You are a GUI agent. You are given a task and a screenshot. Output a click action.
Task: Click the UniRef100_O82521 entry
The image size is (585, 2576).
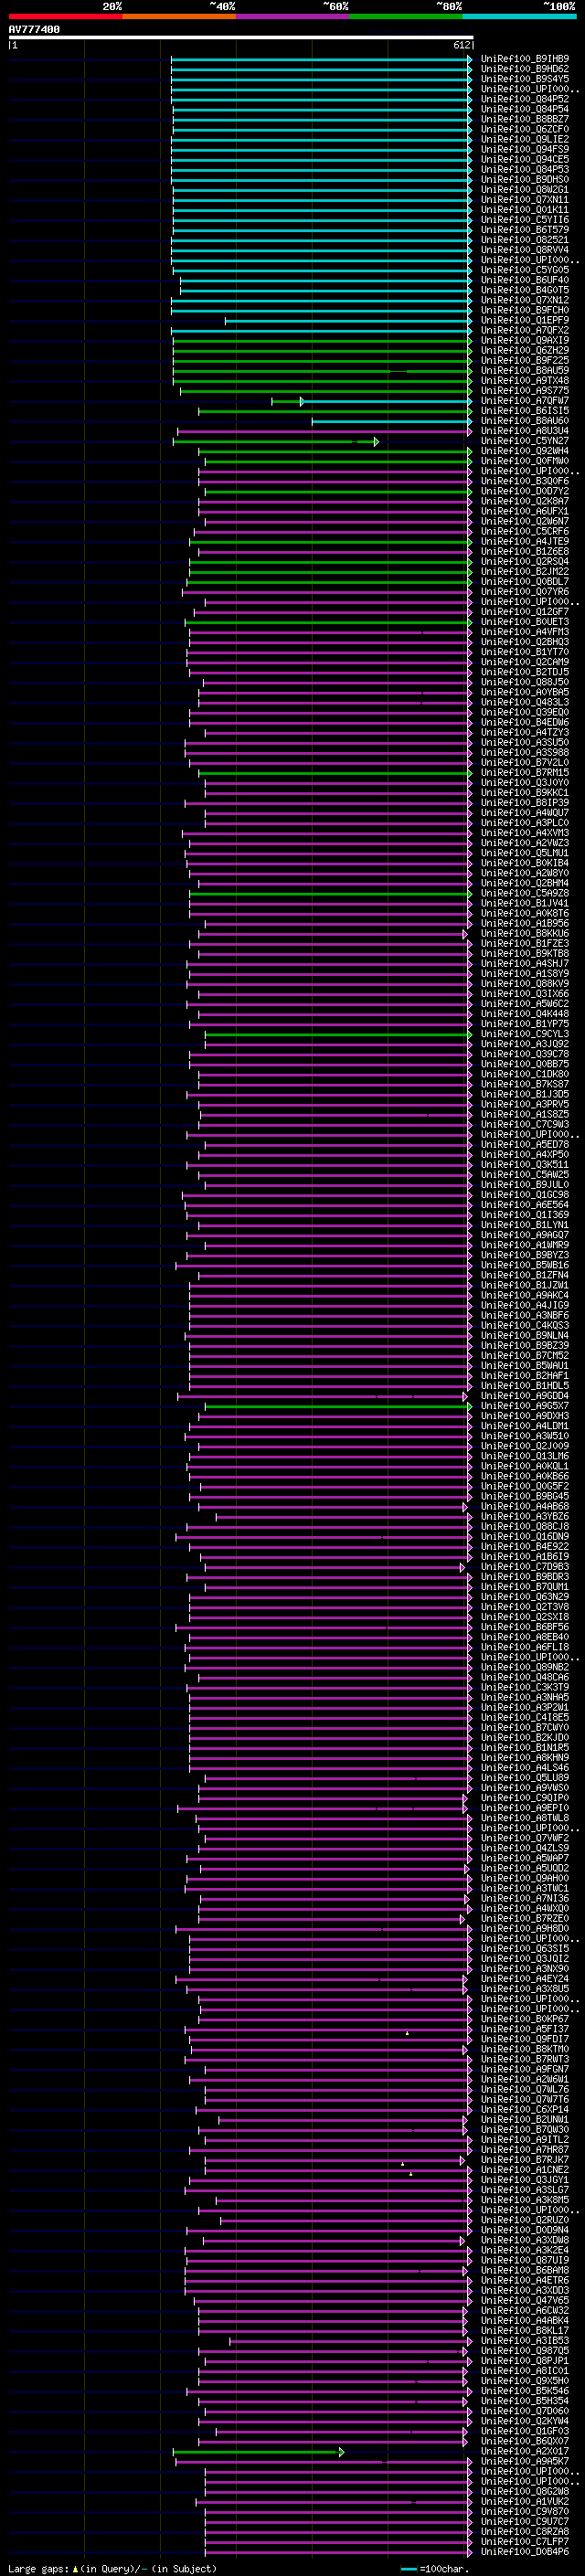[x=525, y=240]
